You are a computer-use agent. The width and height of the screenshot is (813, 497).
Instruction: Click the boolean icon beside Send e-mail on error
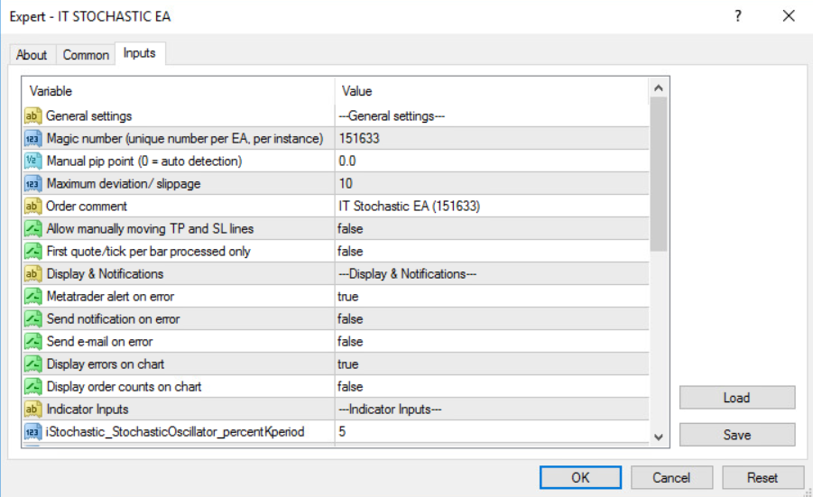point(32,342)
